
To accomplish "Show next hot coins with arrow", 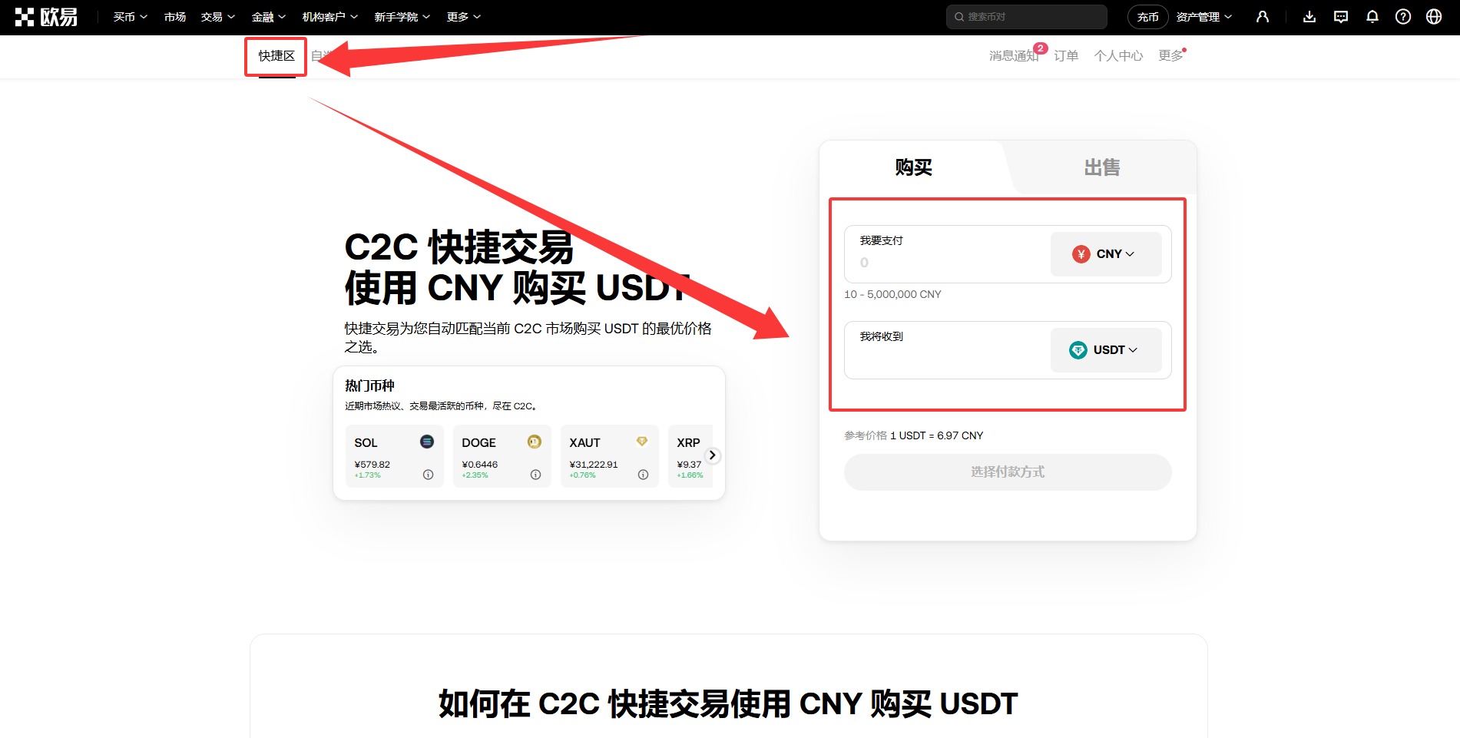I will pos(713,455).
